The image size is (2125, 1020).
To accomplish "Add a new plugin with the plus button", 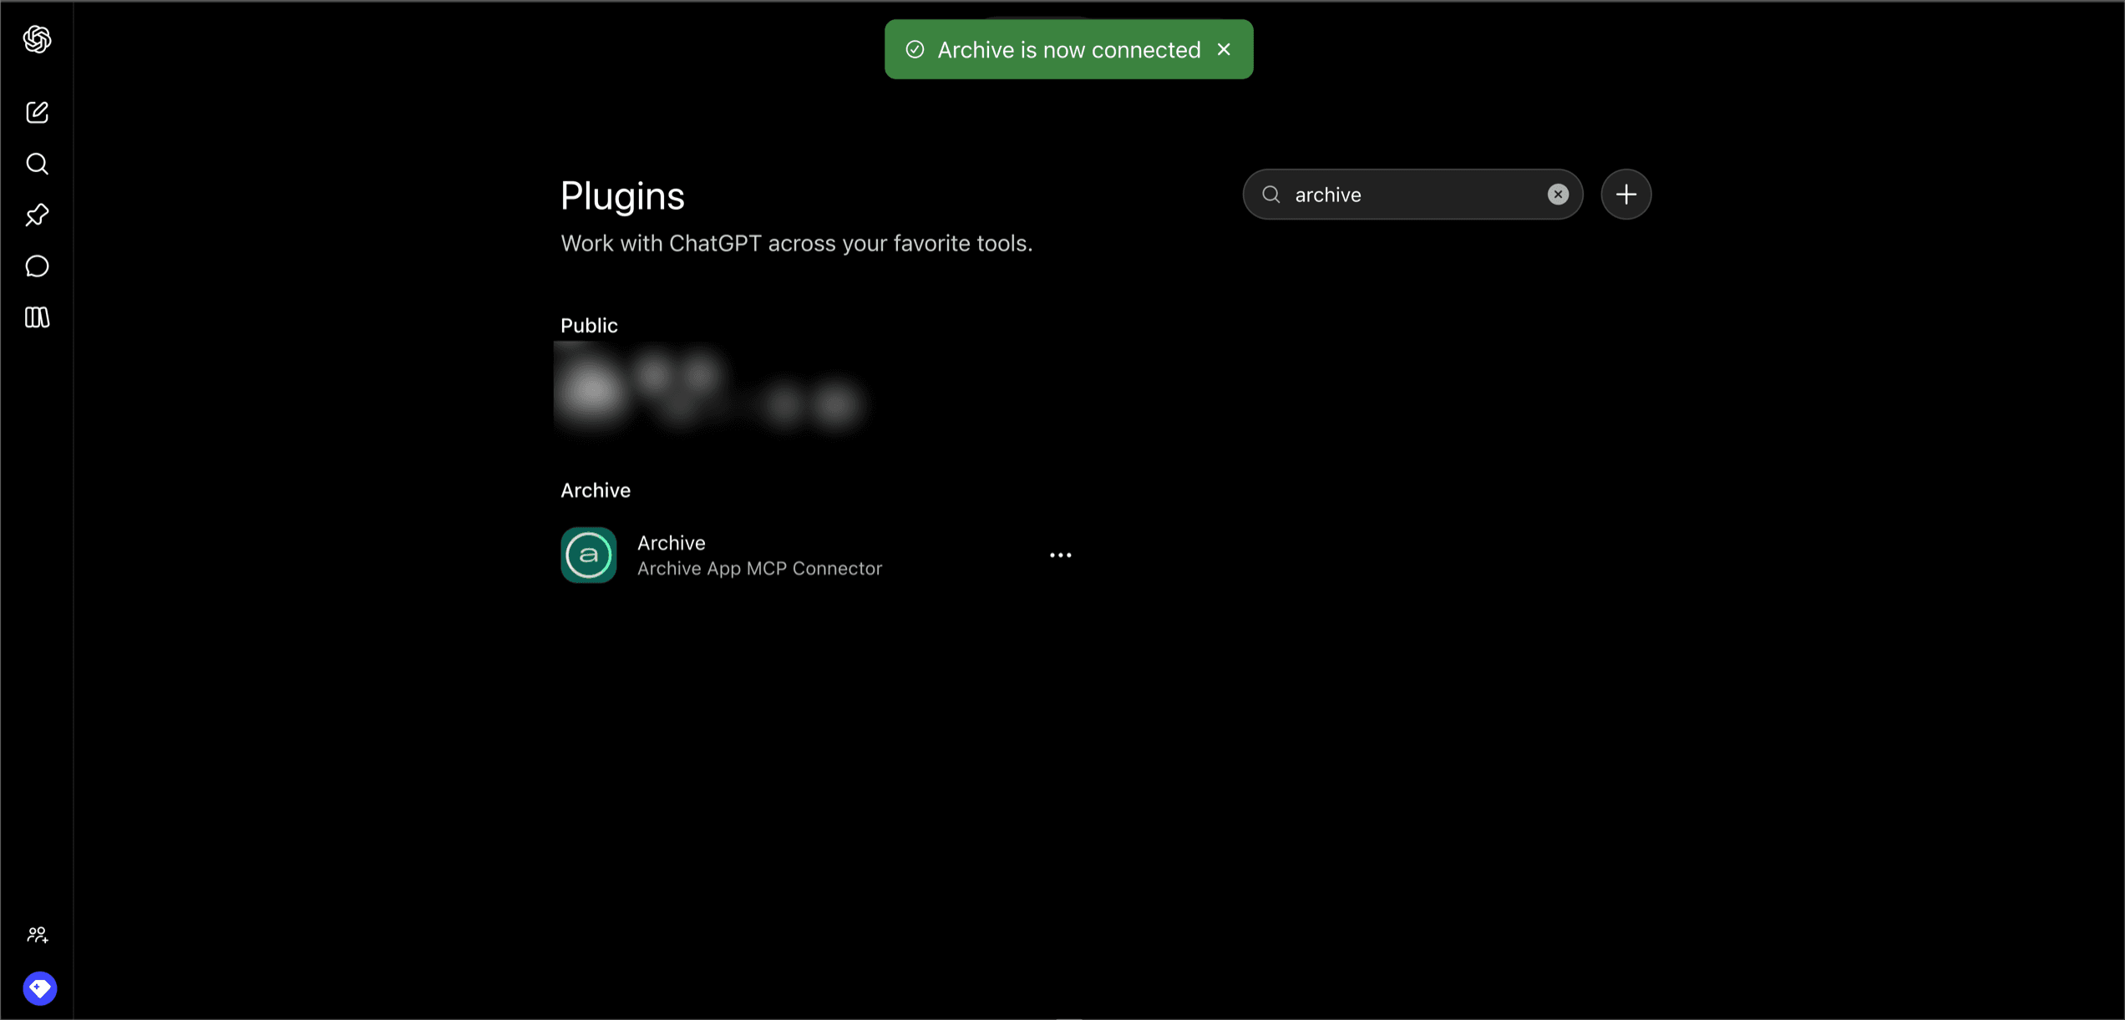I will 1625,195.
